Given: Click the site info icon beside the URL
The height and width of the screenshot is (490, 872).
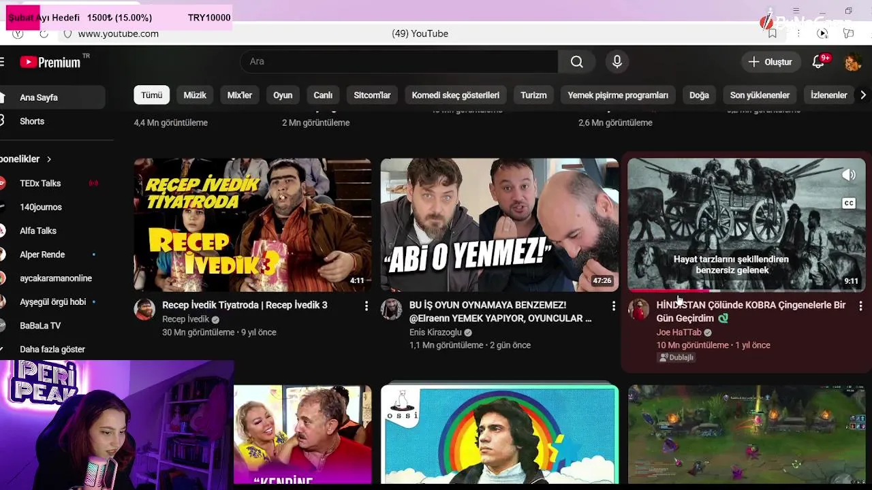Looking at the screenshot, I should [67, 33].
